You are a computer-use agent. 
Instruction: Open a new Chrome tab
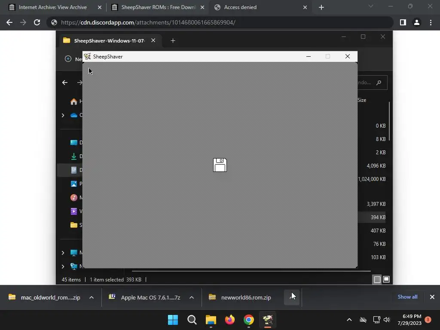(x=321, y=7)
